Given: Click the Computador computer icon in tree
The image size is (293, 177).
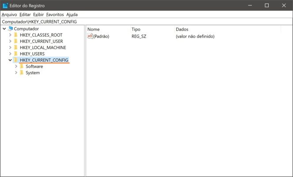Looking at the screenshot, I should pos(11,29).
